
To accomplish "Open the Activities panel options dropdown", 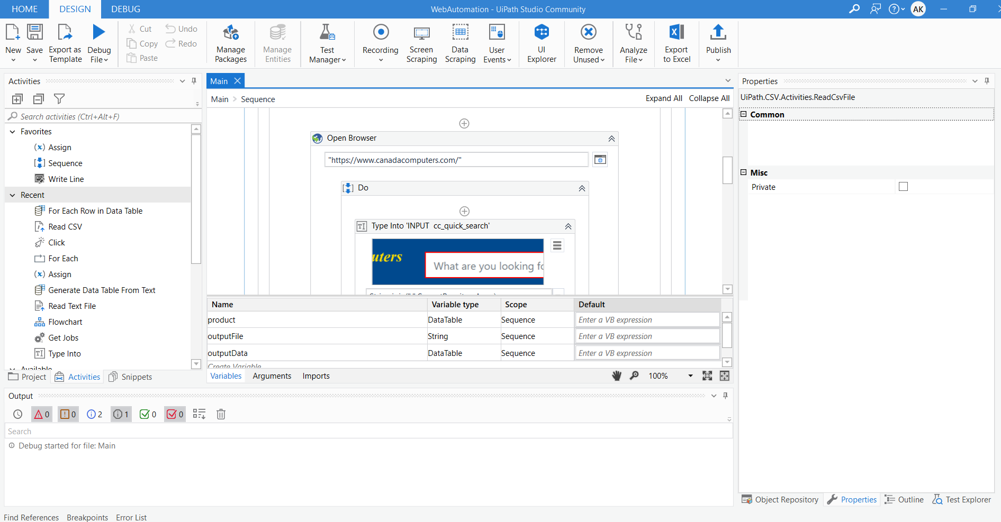I will (182, 81).
